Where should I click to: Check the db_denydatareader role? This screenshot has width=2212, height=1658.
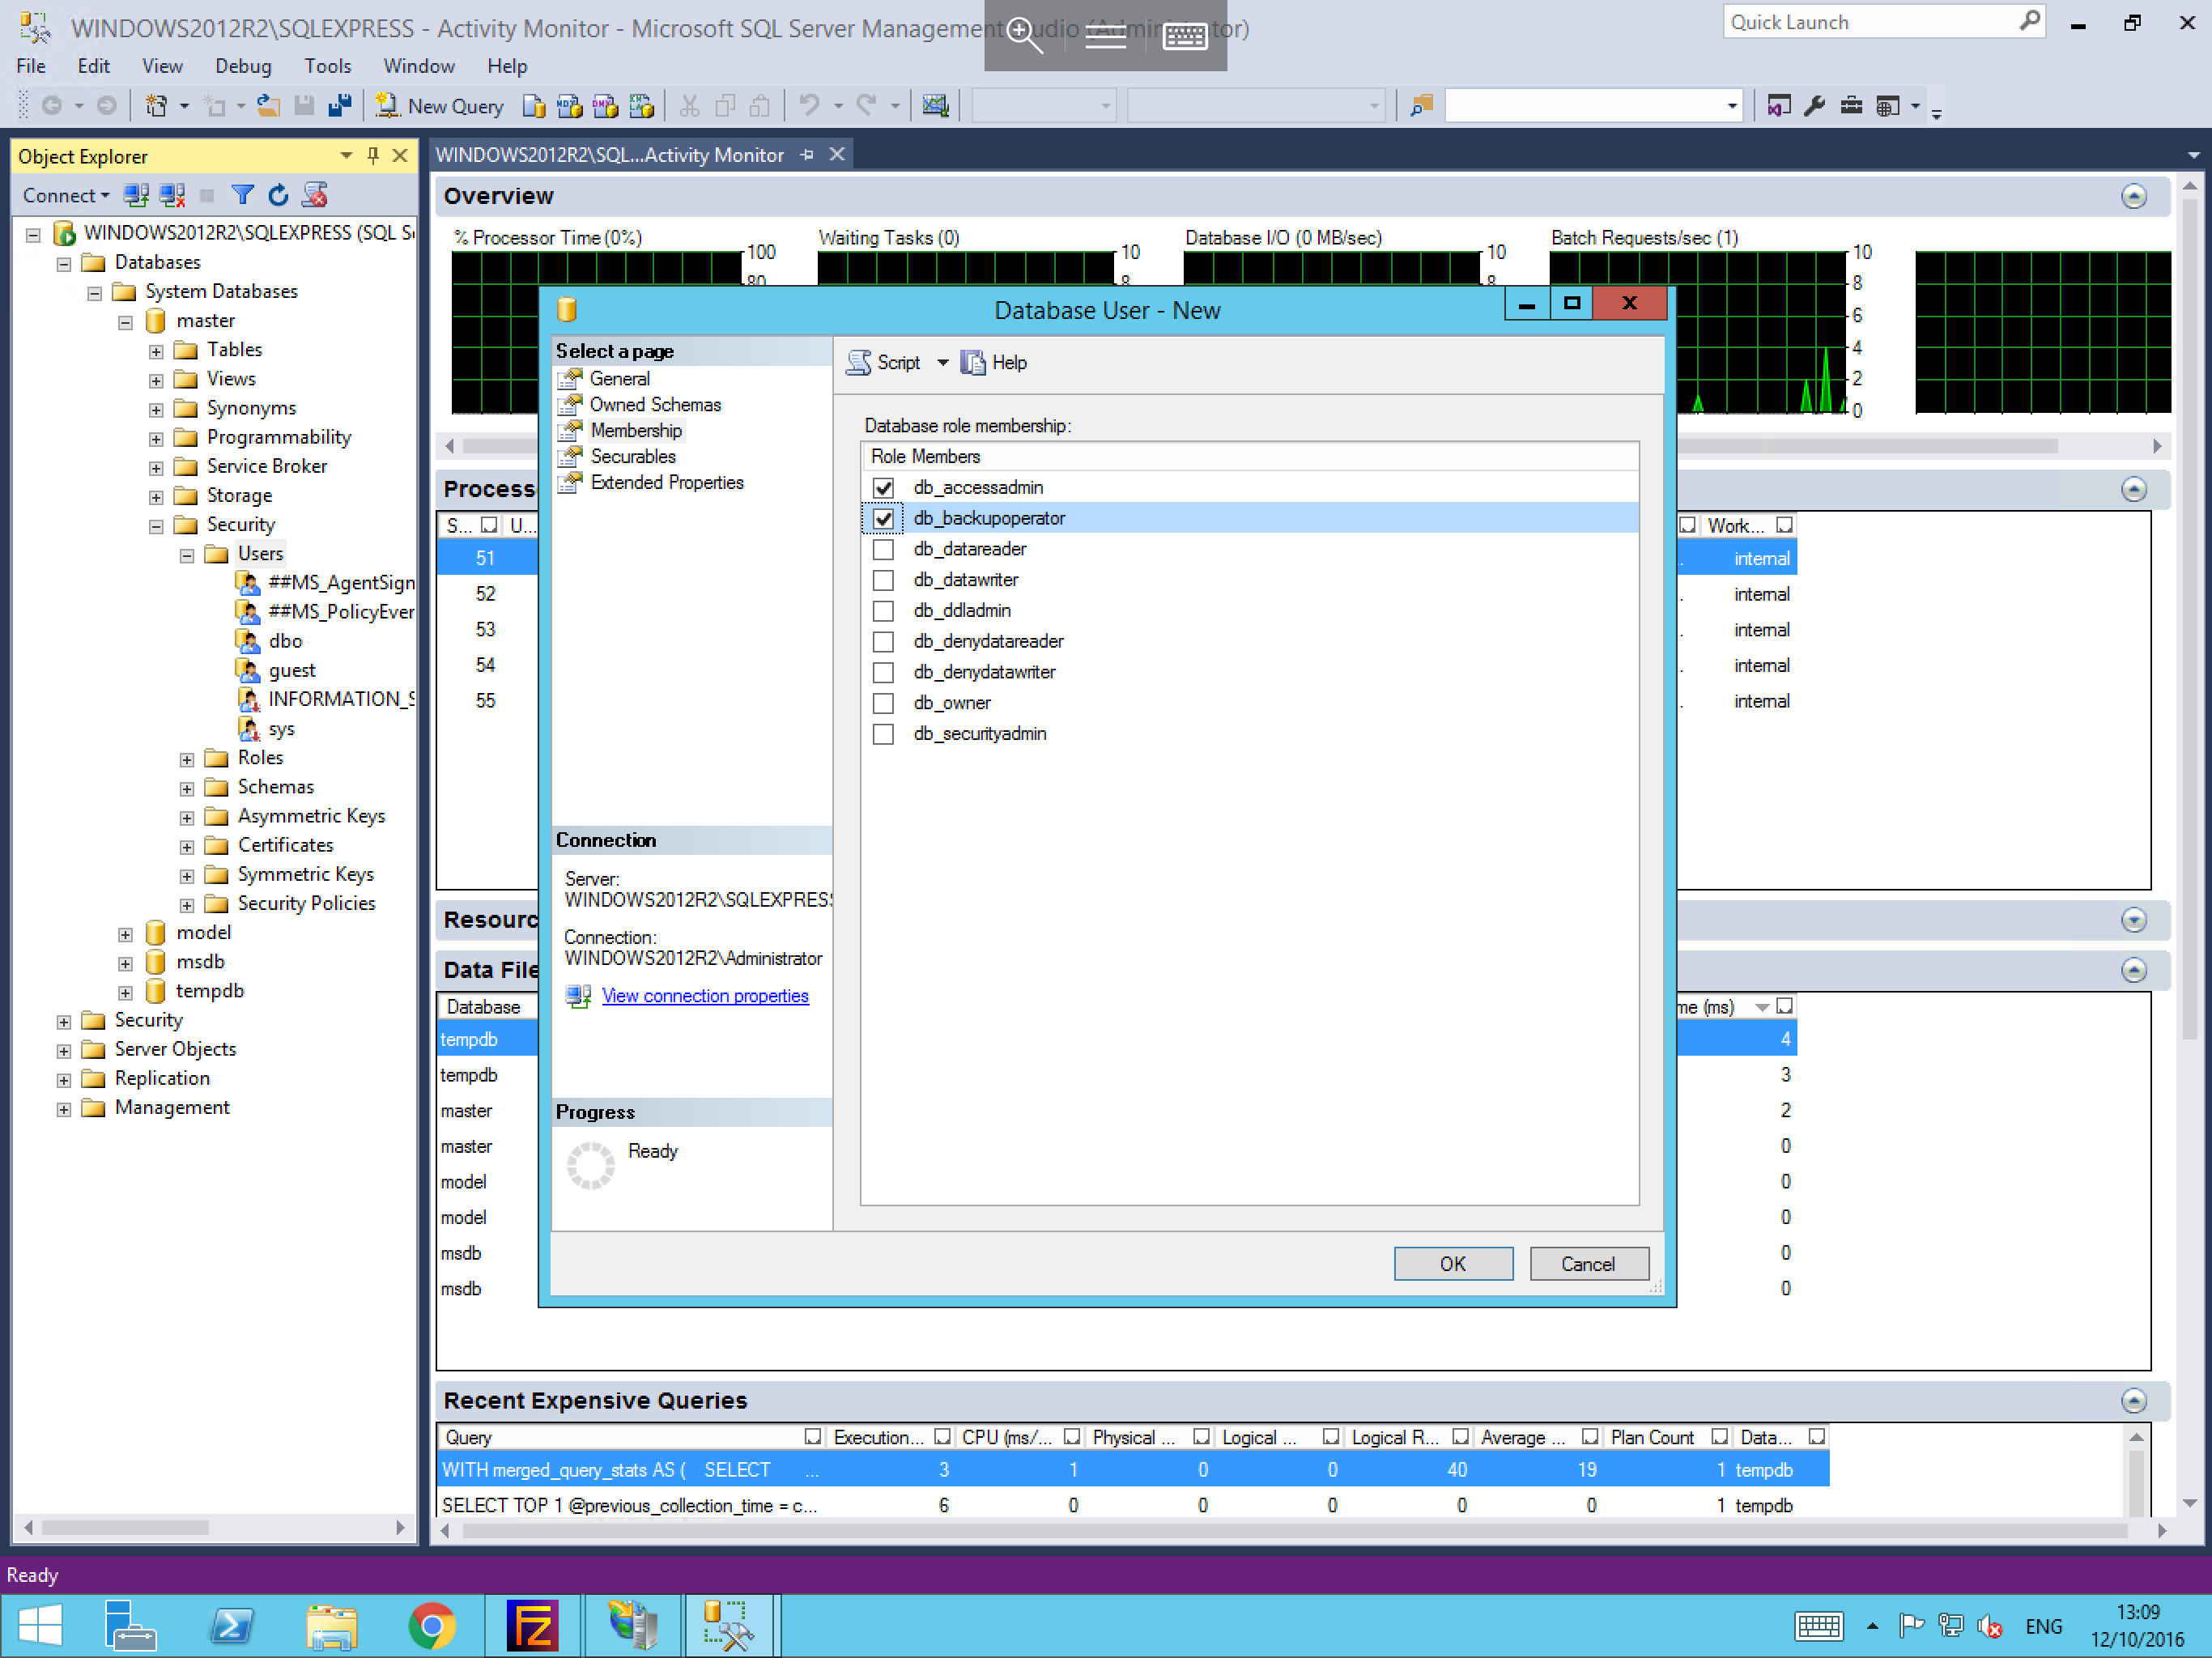(883, 642)
